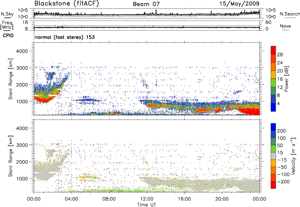Click the tall noise spike near 13:00 UT

click(x=156, y=12)
